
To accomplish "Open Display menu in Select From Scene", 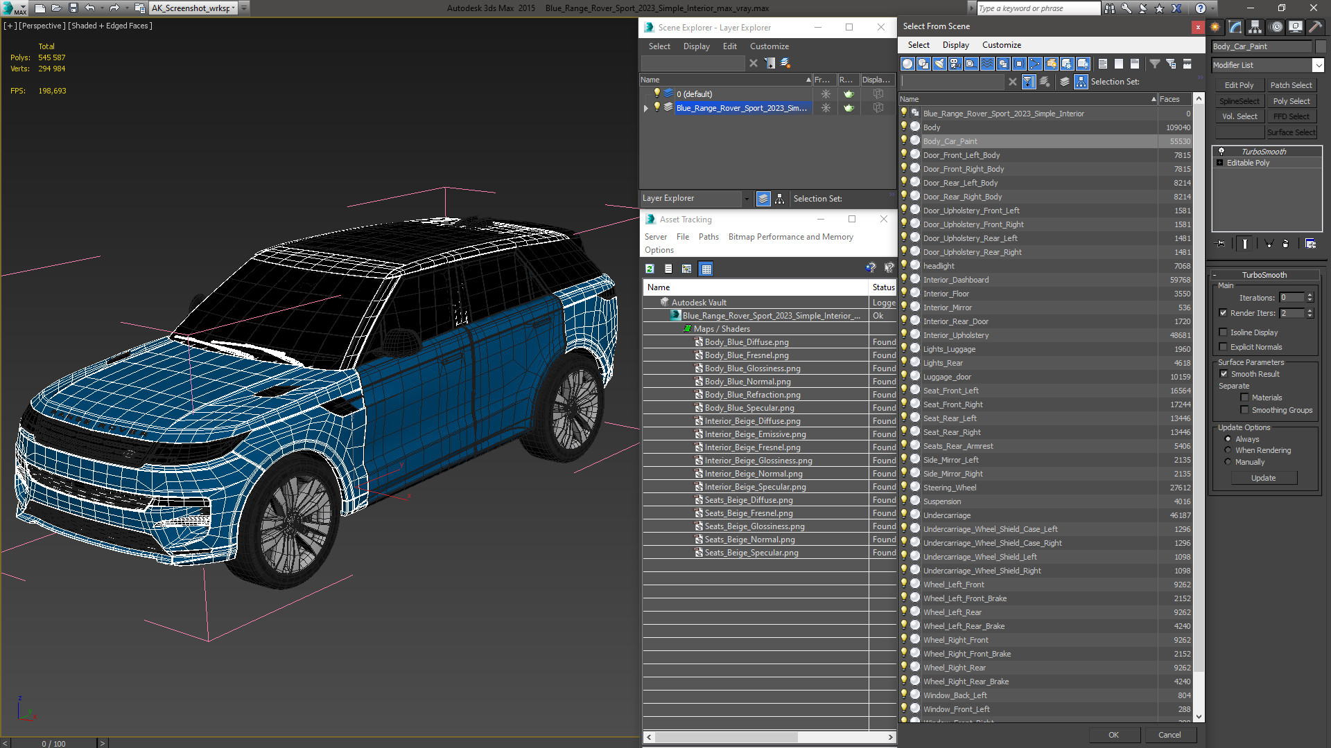I will (x=955, y=45).
